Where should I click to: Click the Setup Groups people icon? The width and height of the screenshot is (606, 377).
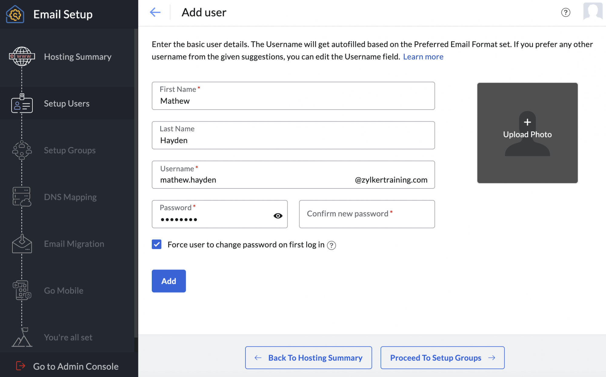(x=22, y=150)
